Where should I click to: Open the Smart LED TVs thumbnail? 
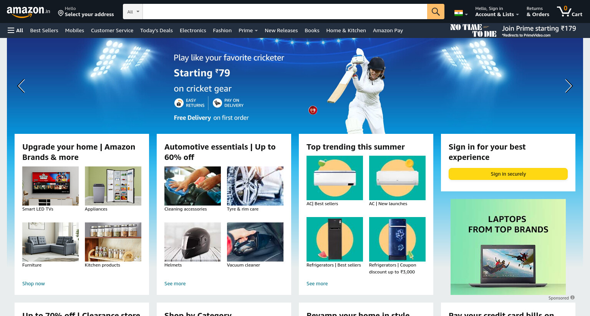(x=50, y=186)
